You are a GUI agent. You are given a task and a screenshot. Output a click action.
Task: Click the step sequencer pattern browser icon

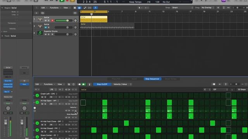[x=69, y=85]
